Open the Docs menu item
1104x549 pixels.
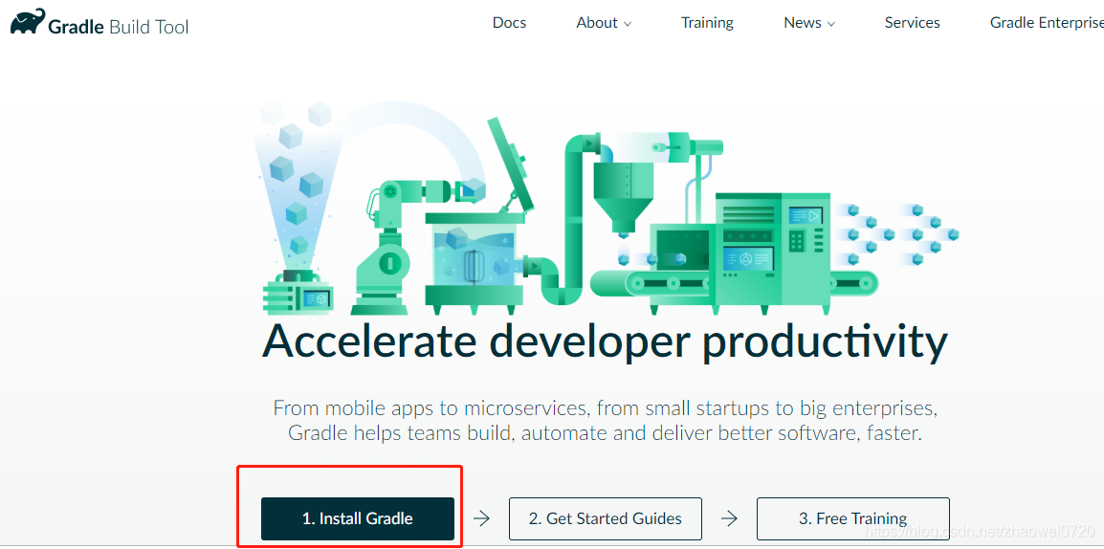click(509, 23)
